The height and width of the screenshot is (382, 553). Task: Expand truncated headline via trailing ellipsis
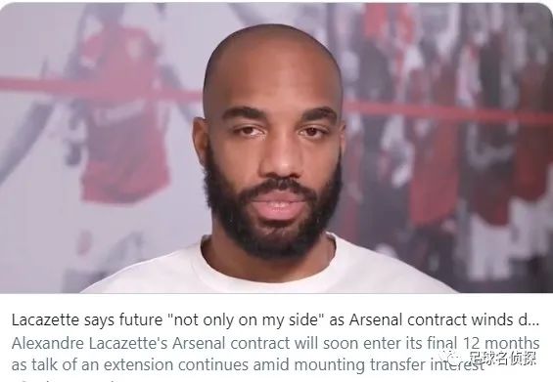point(532,320)
